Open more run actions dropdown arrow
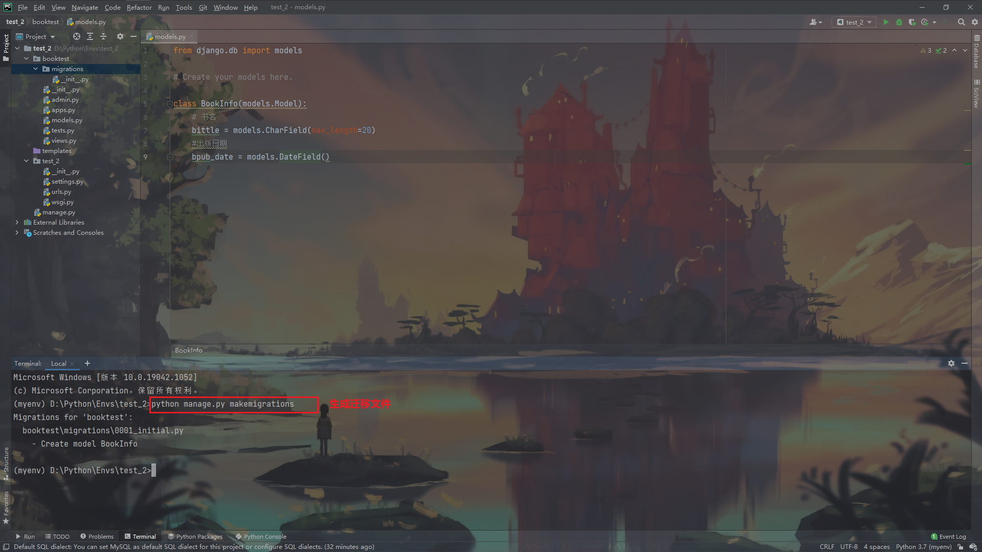The height and width of the screenshot is (552, 982). coord(934,22)
